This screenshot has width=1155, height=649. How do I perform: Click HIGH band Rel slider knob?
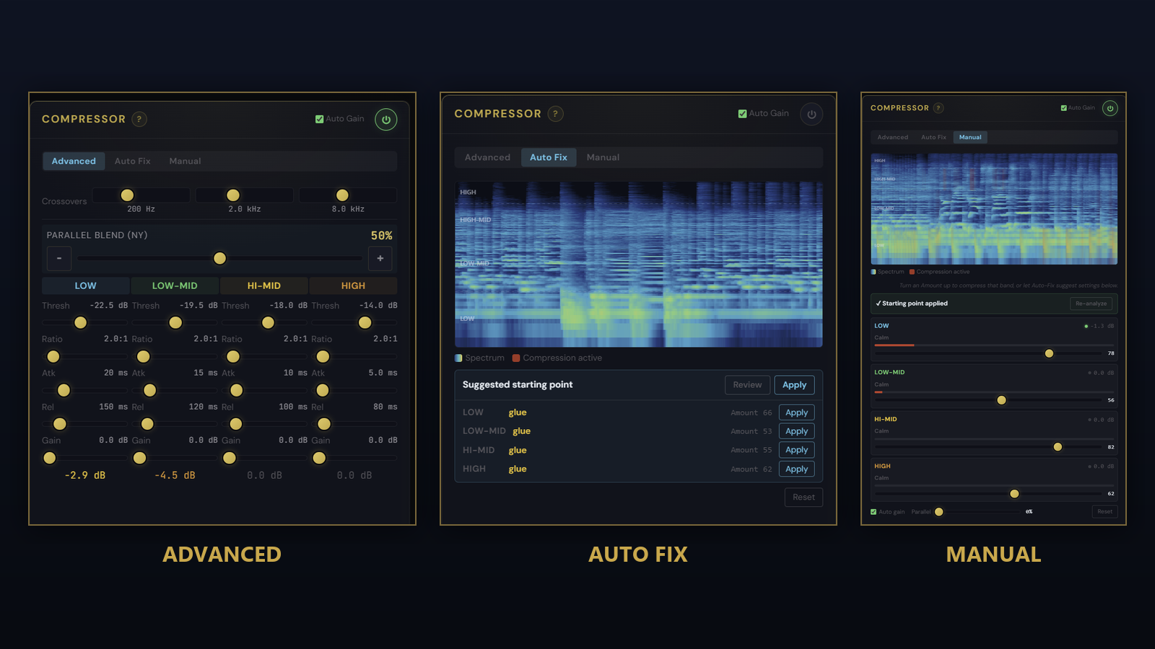(x=324, y=424)
